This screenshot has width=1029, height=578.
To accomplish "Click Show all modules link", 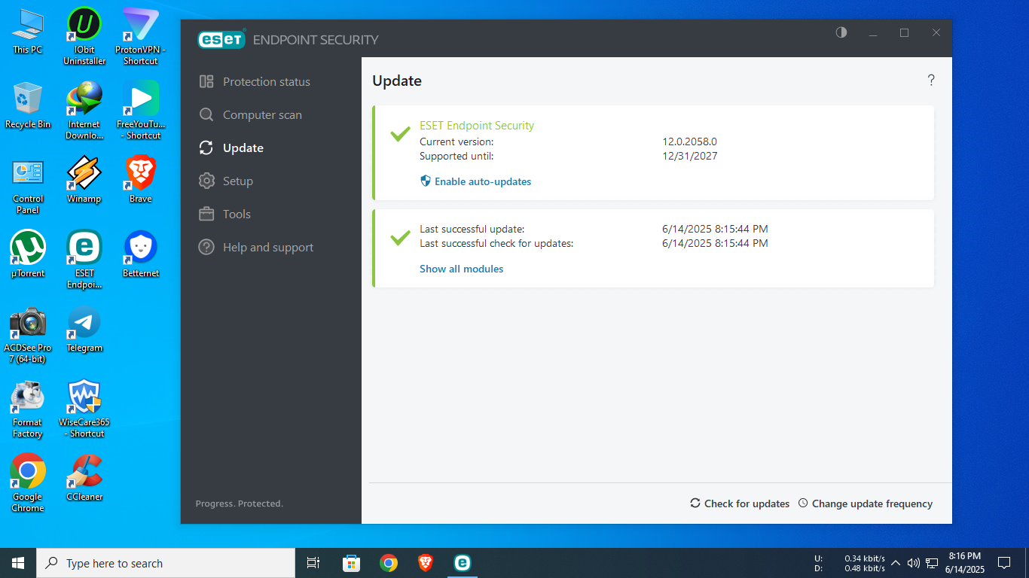I will (x=461, y=269).
